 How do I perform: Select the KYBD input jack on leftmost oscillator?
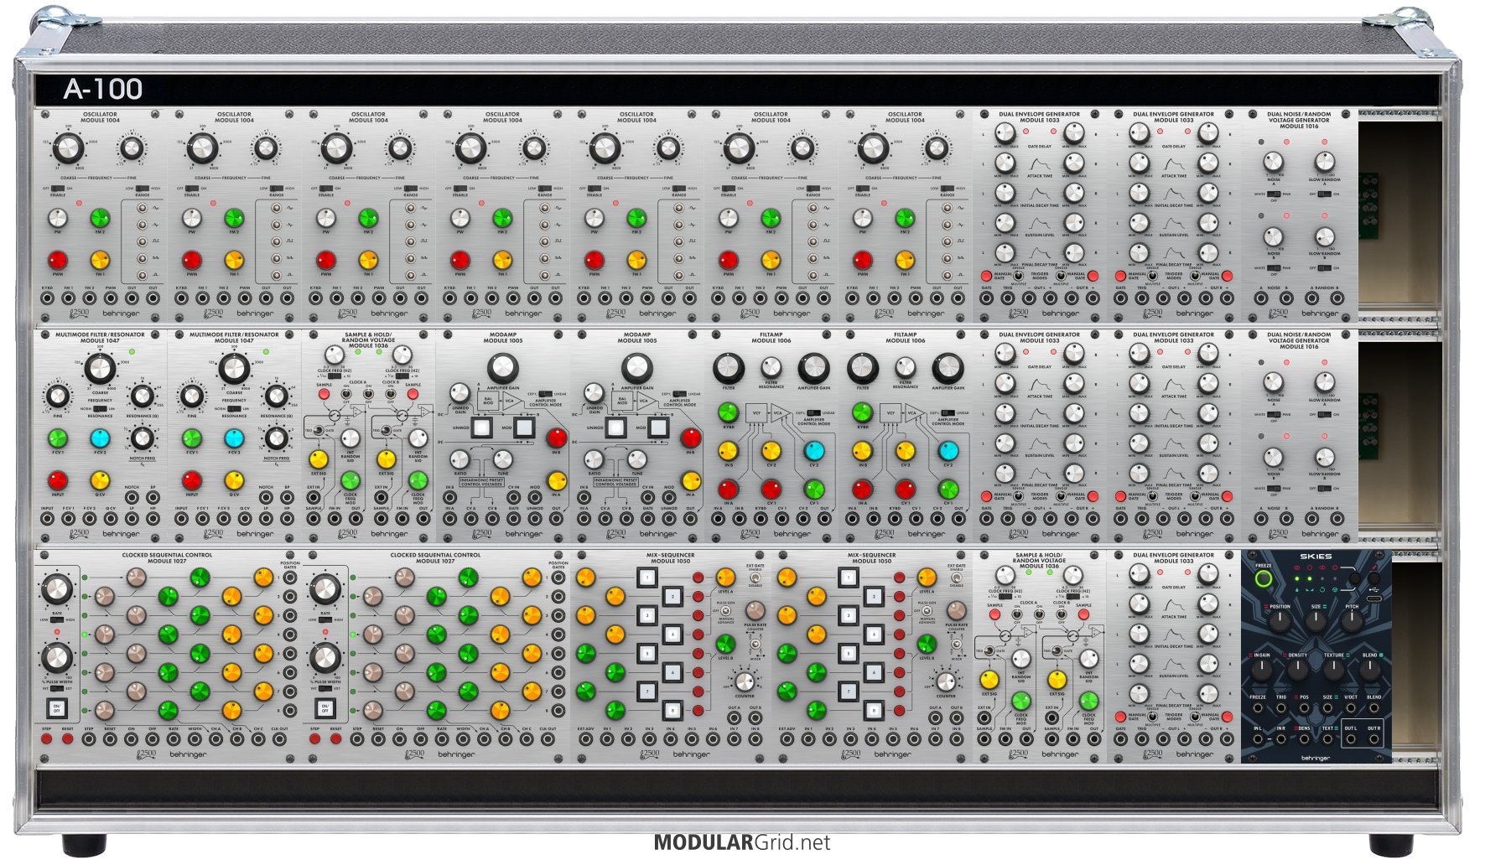tap(47, 298)
